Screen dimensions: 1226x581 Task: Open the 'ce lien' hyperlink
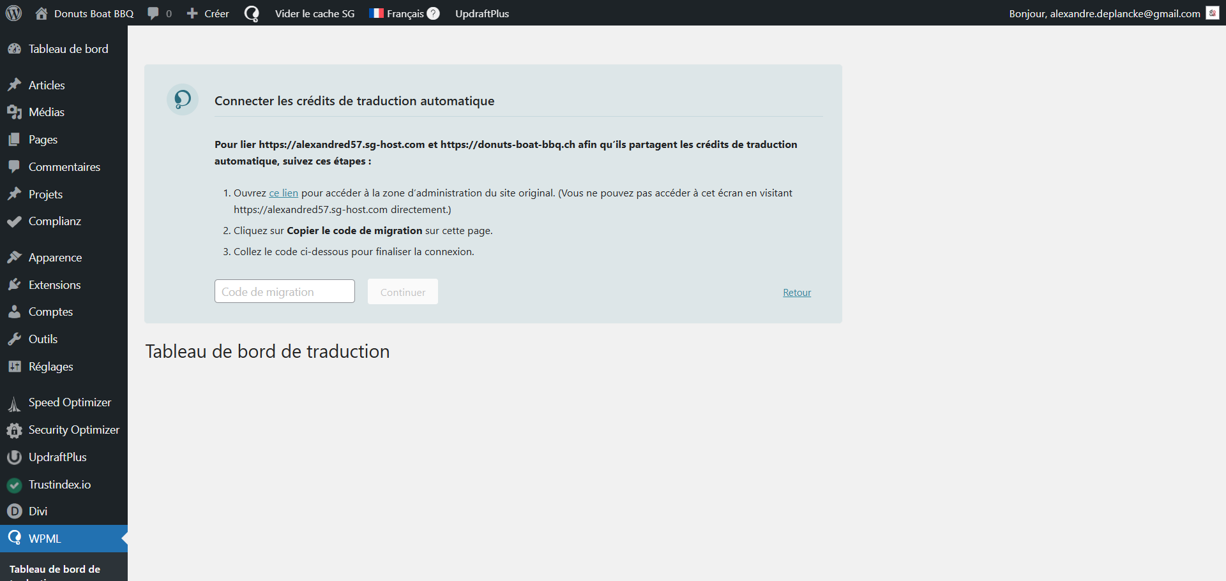(x=284, y=193)
